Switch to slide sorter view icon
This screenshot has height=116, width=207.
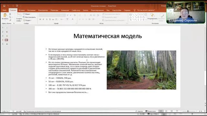tap(166, 111)
